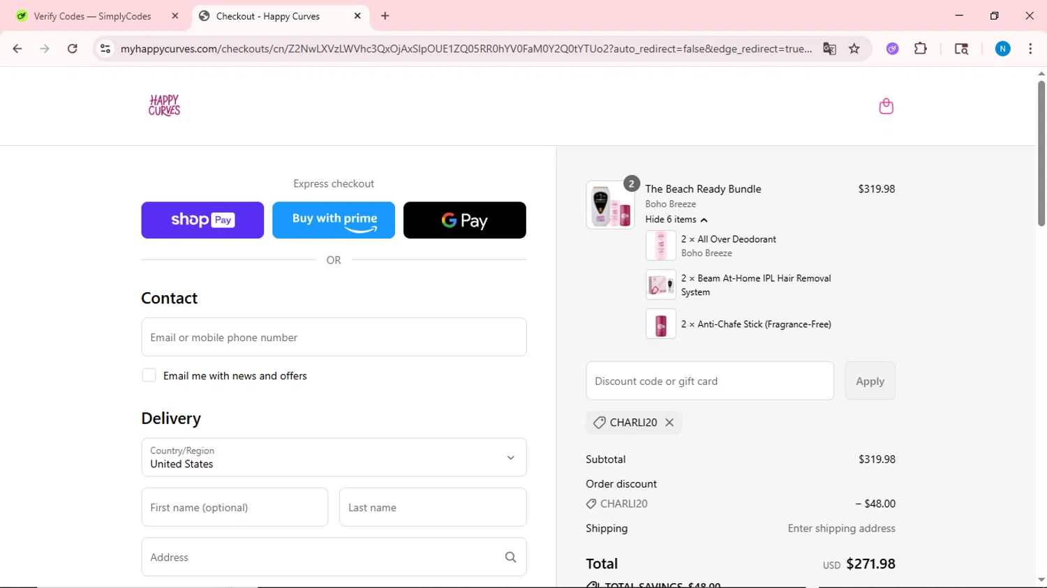Open the translate page icon in address bar
1047x588 pixels.
(829, 49)
